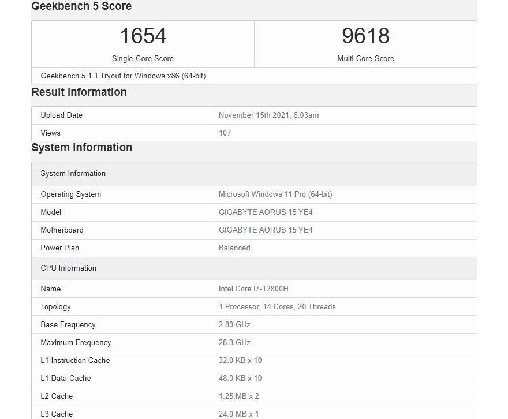Click the "Geekbench 5 Score" heading
The width and height of the screenshot is (508, 419).
81,6
